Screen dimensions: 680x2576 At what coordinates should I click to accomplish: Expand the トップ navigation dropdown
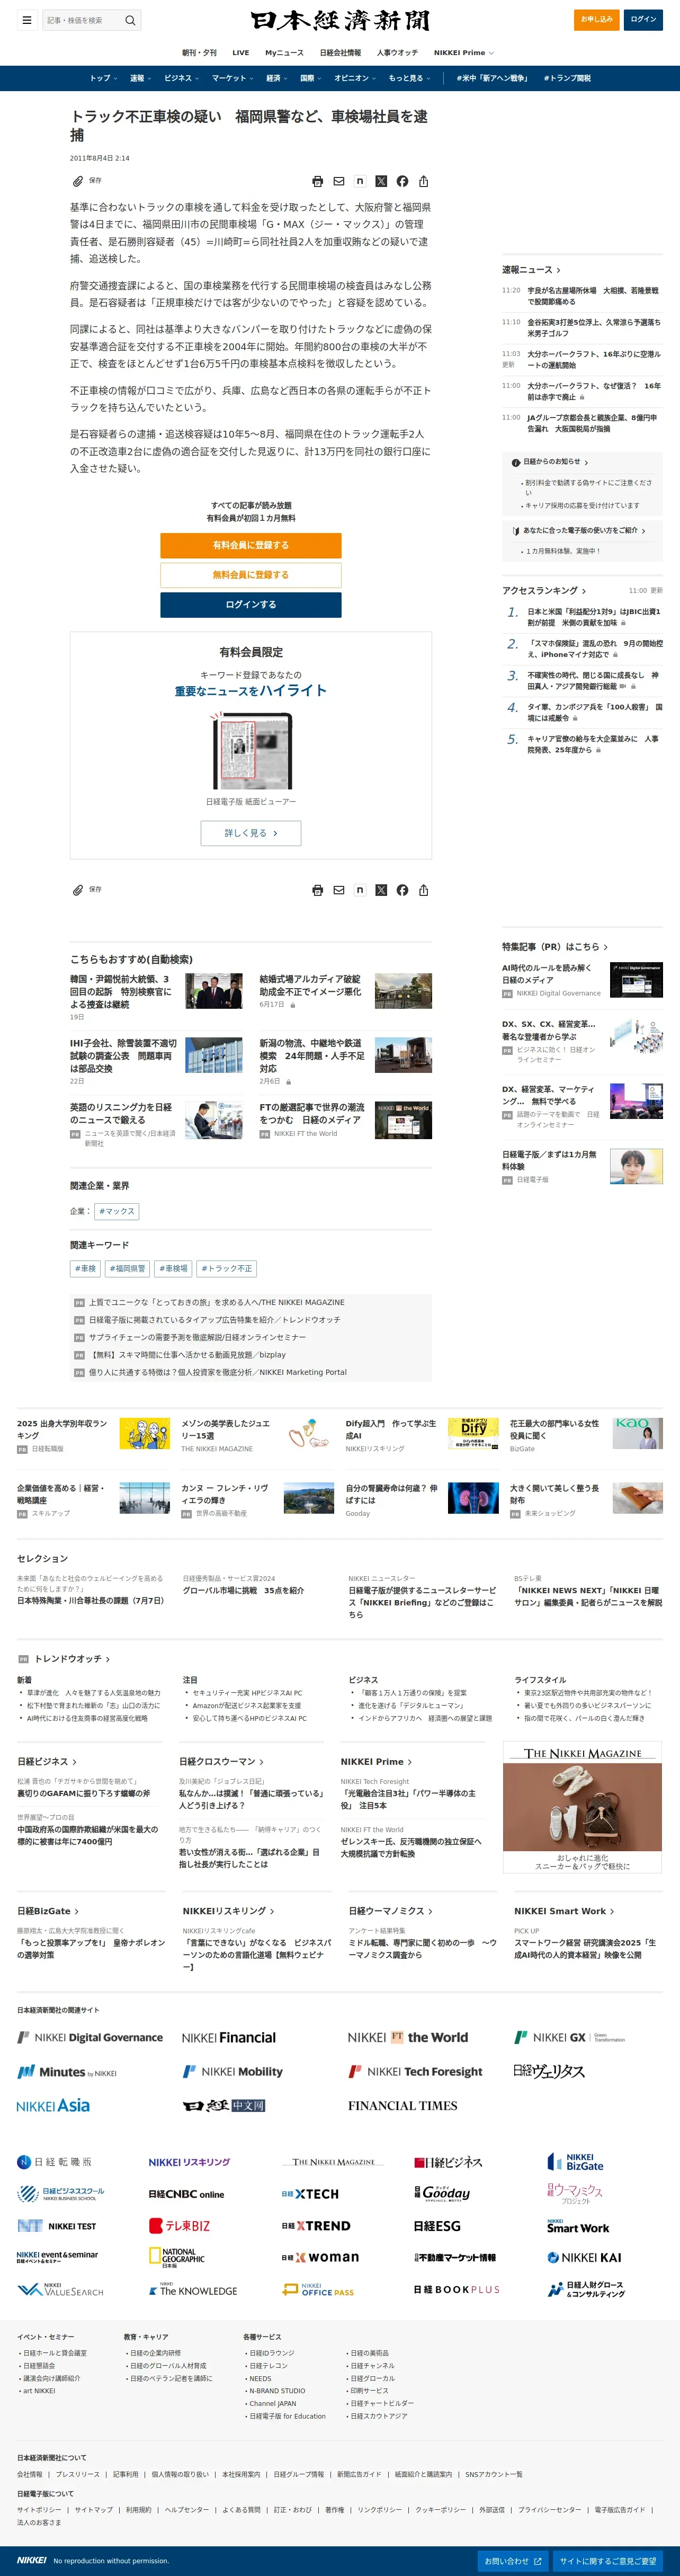coord(103,78)
